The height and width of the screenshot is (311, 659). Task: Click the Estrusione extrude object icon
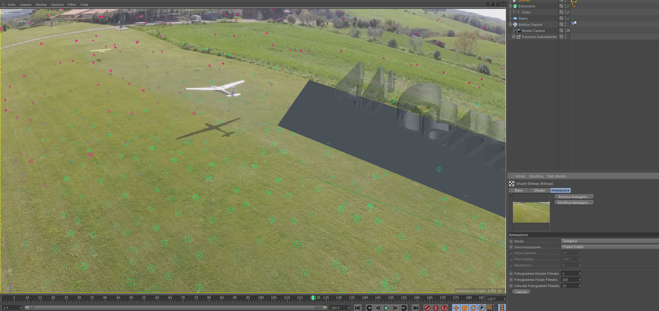pyautogui.click(x=515, y=6)
